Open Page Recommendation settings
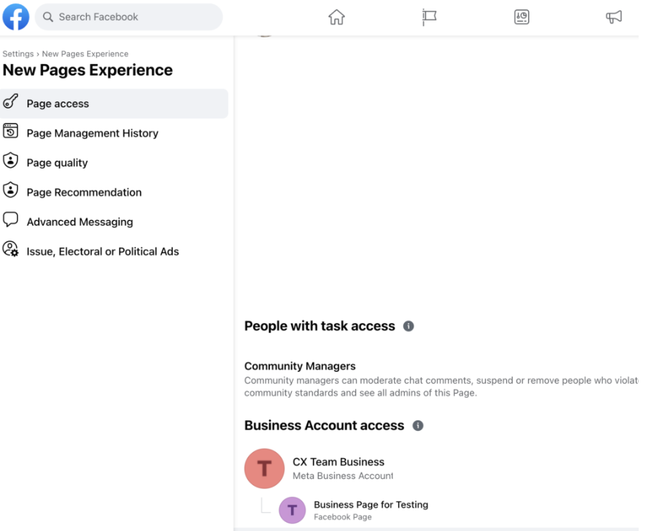Viewport: 645px width, 531px height. (x=114, y=193)
